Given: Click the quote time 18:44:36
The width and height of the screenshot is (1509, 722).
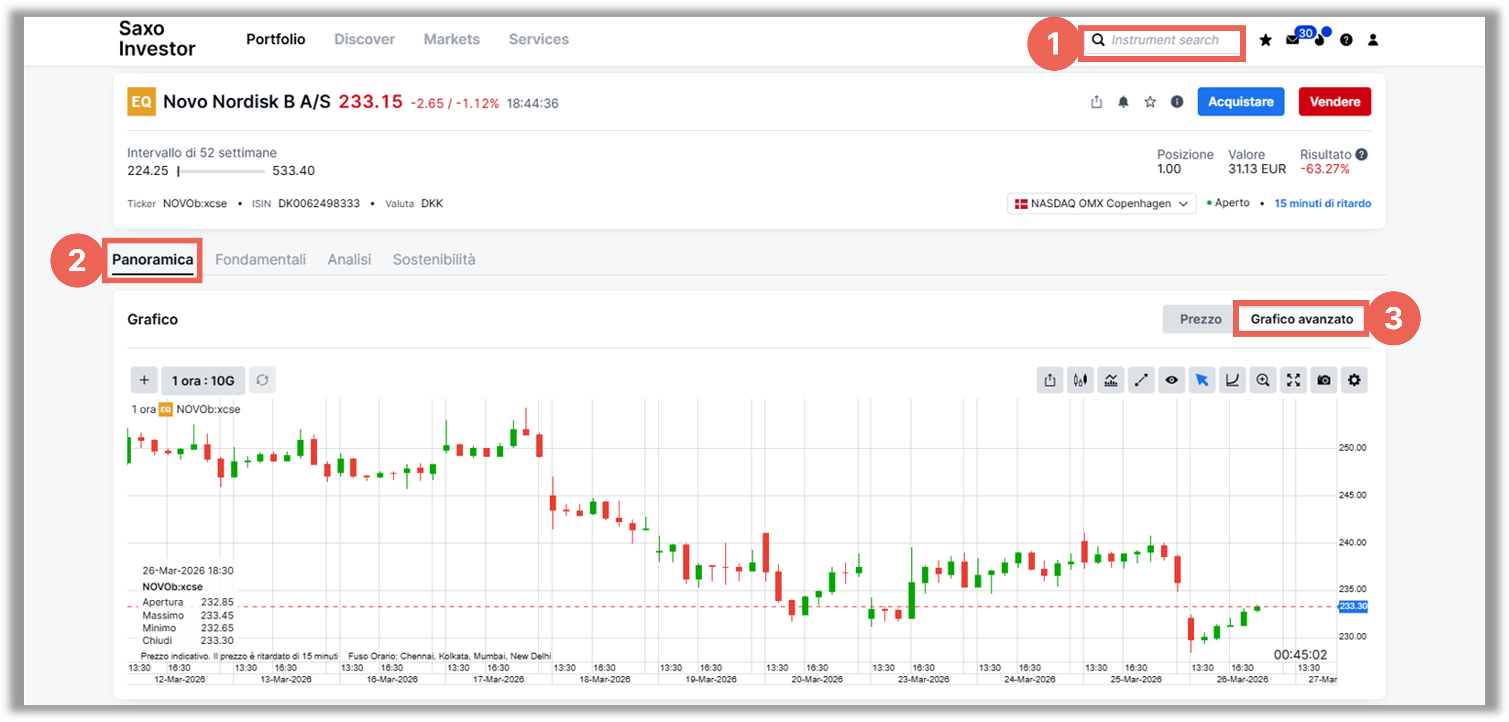Looking at the screenshot, I should (532, 104).
